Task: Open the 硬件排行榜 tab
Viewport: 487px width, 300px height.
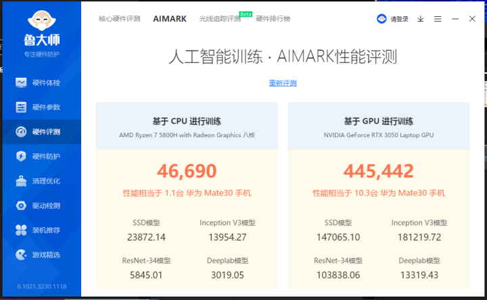Action: tap(273, 19)
